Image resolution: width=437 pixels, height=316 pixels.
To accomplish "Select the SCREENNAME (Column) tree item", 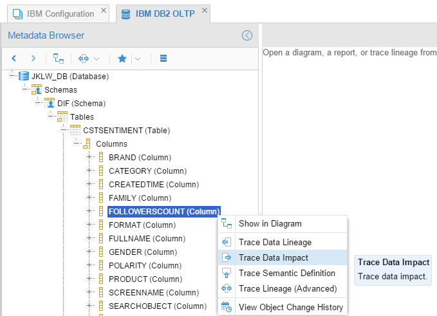I will point(154,293).
